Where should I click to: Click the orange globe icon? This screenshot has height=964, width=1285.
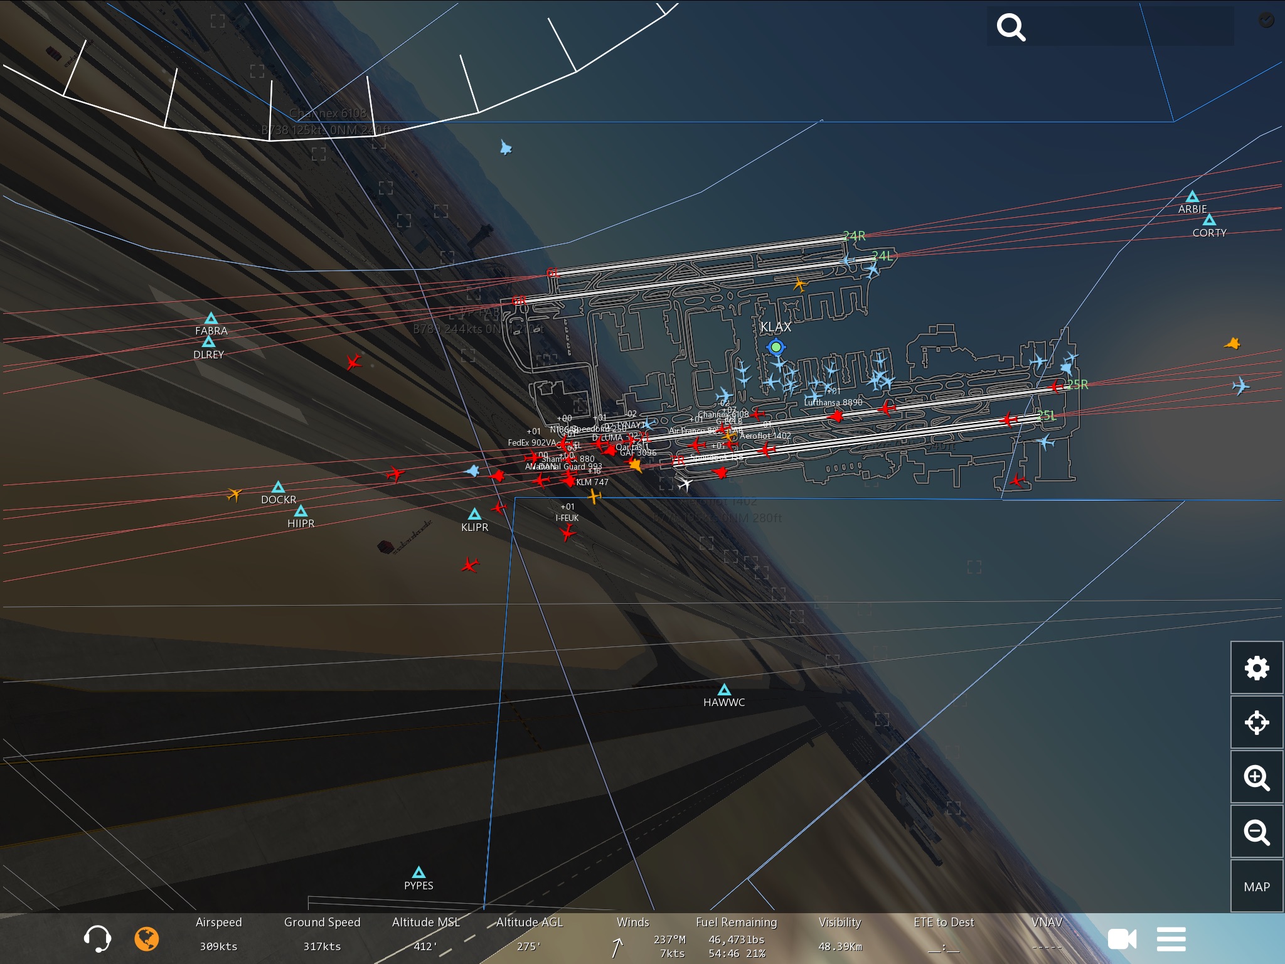tap(147, 939)
